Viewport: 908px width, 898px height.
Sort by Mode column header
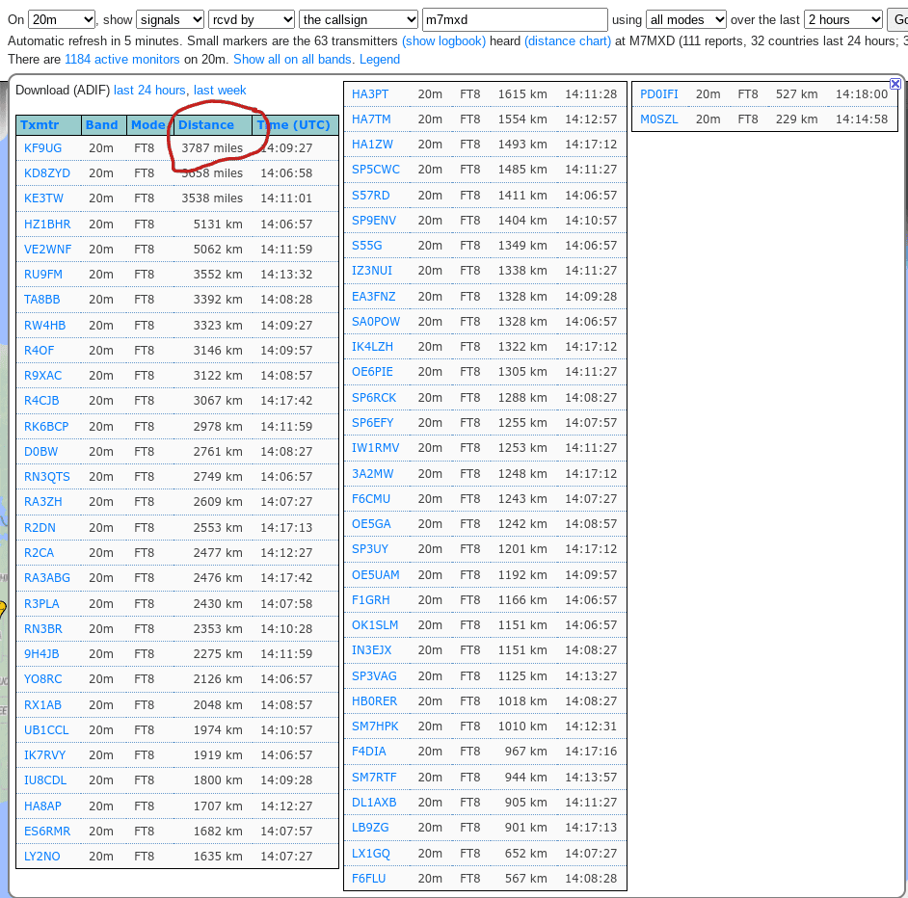pyautogui.click(x=148, y=125)
